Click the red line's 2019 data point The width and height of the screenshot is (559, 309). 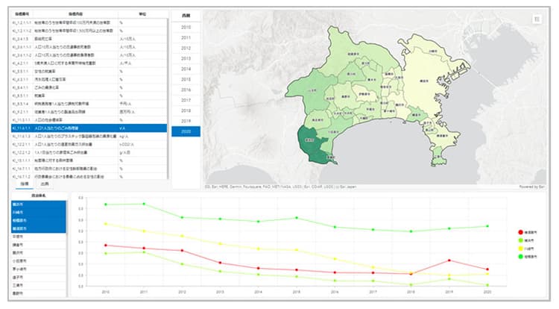pos(449,260)
